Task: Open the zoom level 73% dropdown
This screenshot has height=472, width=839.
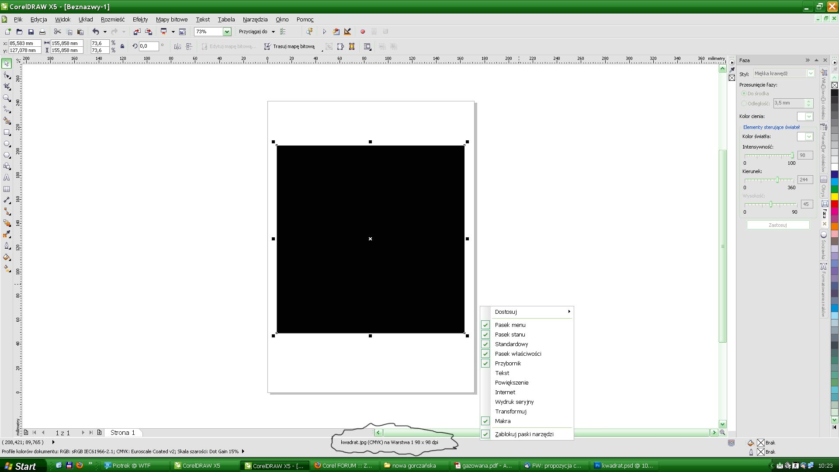Action: click(227, 31)
